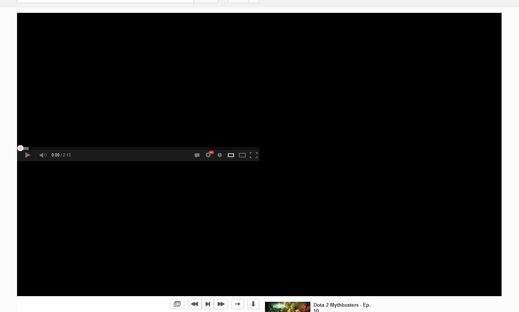Mute the video using the speaker icon
The image size is (519, 312).
tap(43, 155)
